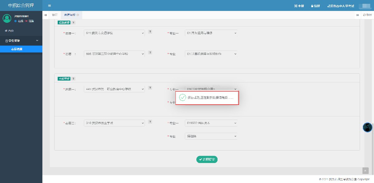Open the 01 汽车运用与维修 major dropdown
Viewport: 374px width, 183px height.
click(211, 33)
